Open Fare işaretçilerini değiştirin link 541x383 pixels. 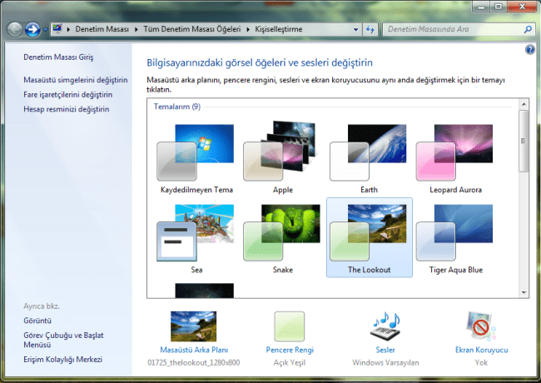[68, 95]
